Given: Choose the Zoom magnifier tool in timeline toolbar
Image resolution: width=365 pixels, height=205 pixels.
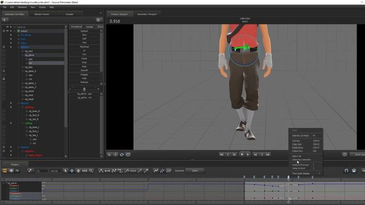Looking at the screenshot, I should (x=91, y=171).
